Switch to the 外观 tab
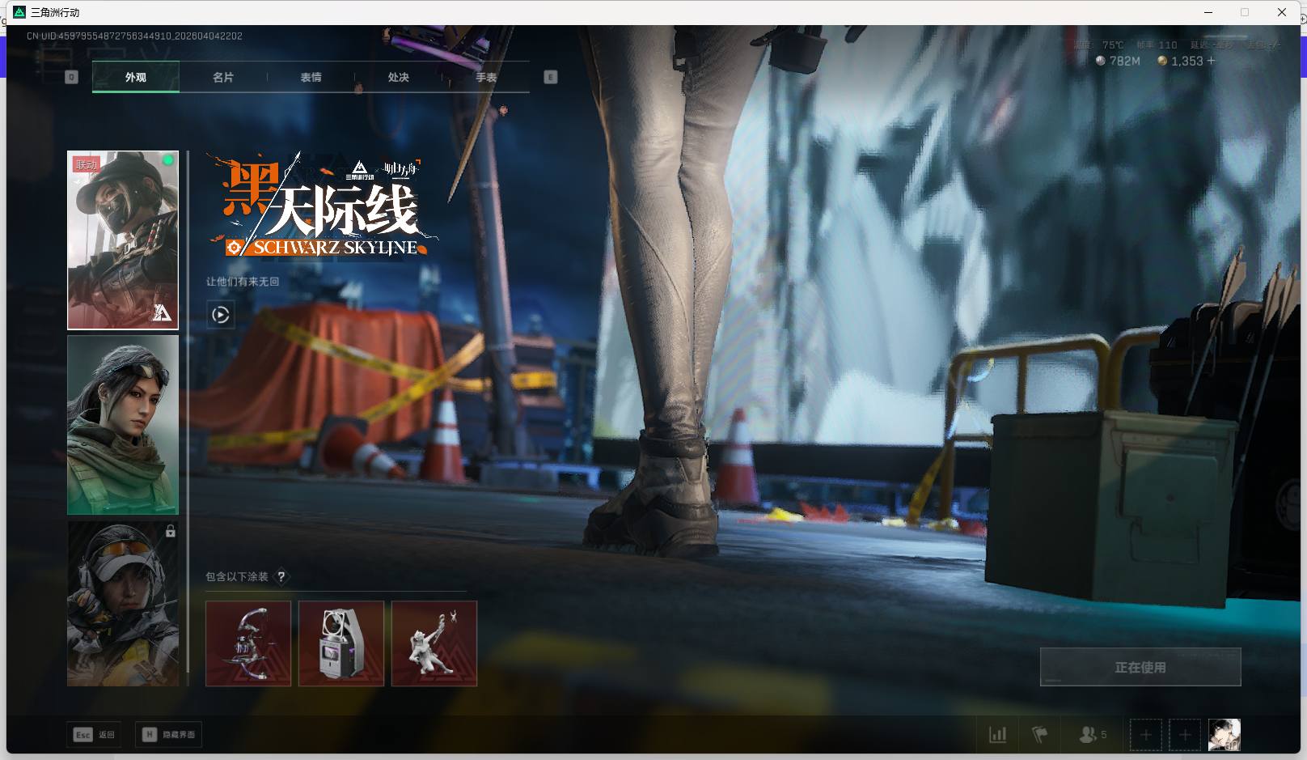The height and width of the screenshot is (760, 1307). pos(136,77)
